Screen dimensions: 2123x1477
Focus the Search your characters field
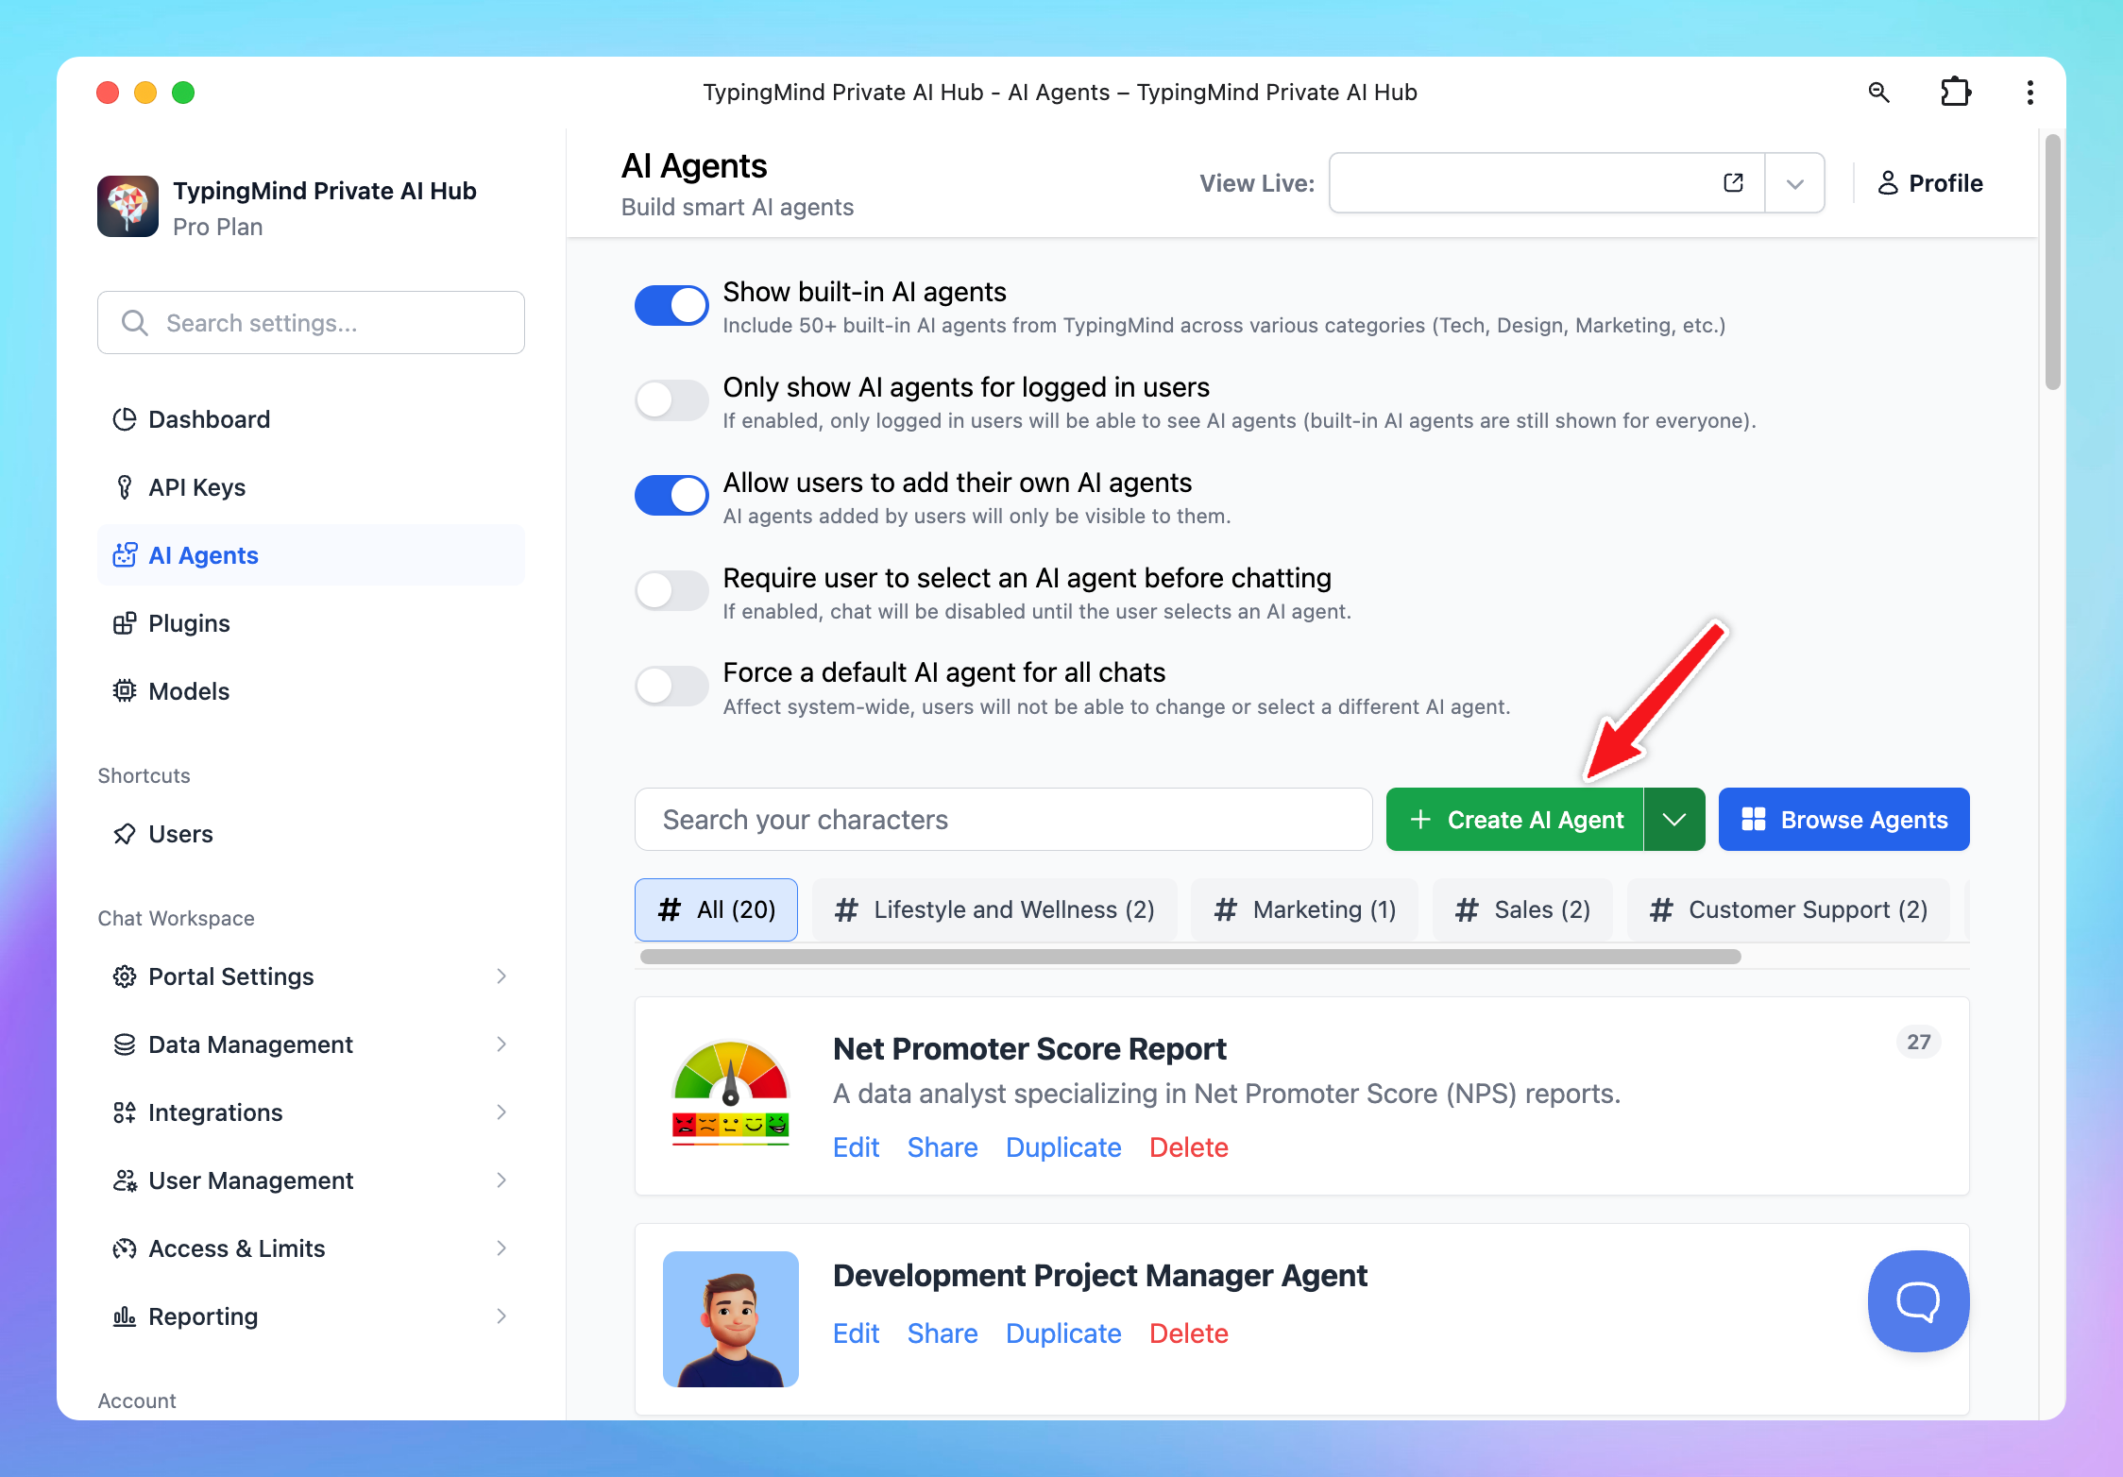tap(1003, 820)
